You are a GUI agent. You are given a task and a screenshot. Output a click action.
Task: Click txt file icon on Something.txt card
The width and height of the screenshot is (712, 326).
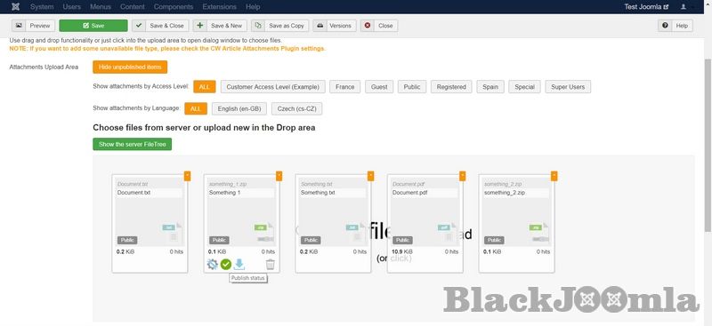tap(356, 232)
